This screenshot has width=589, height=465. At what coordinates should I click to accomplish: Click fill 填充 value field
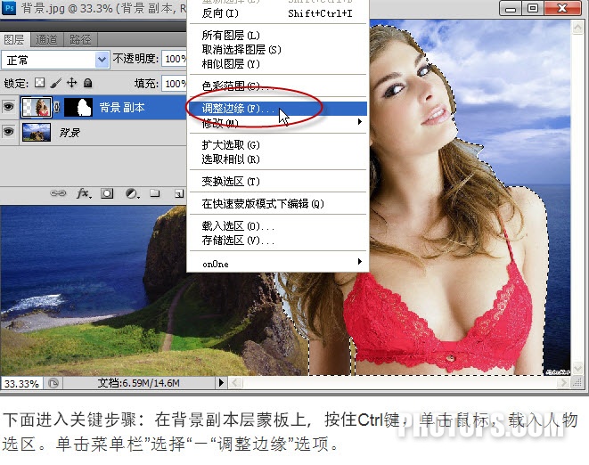click(x=175, y=84)
